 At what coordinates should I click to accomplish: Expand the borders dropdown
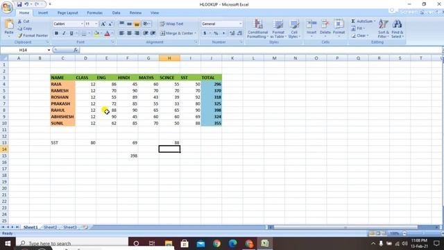click(89, 33)
